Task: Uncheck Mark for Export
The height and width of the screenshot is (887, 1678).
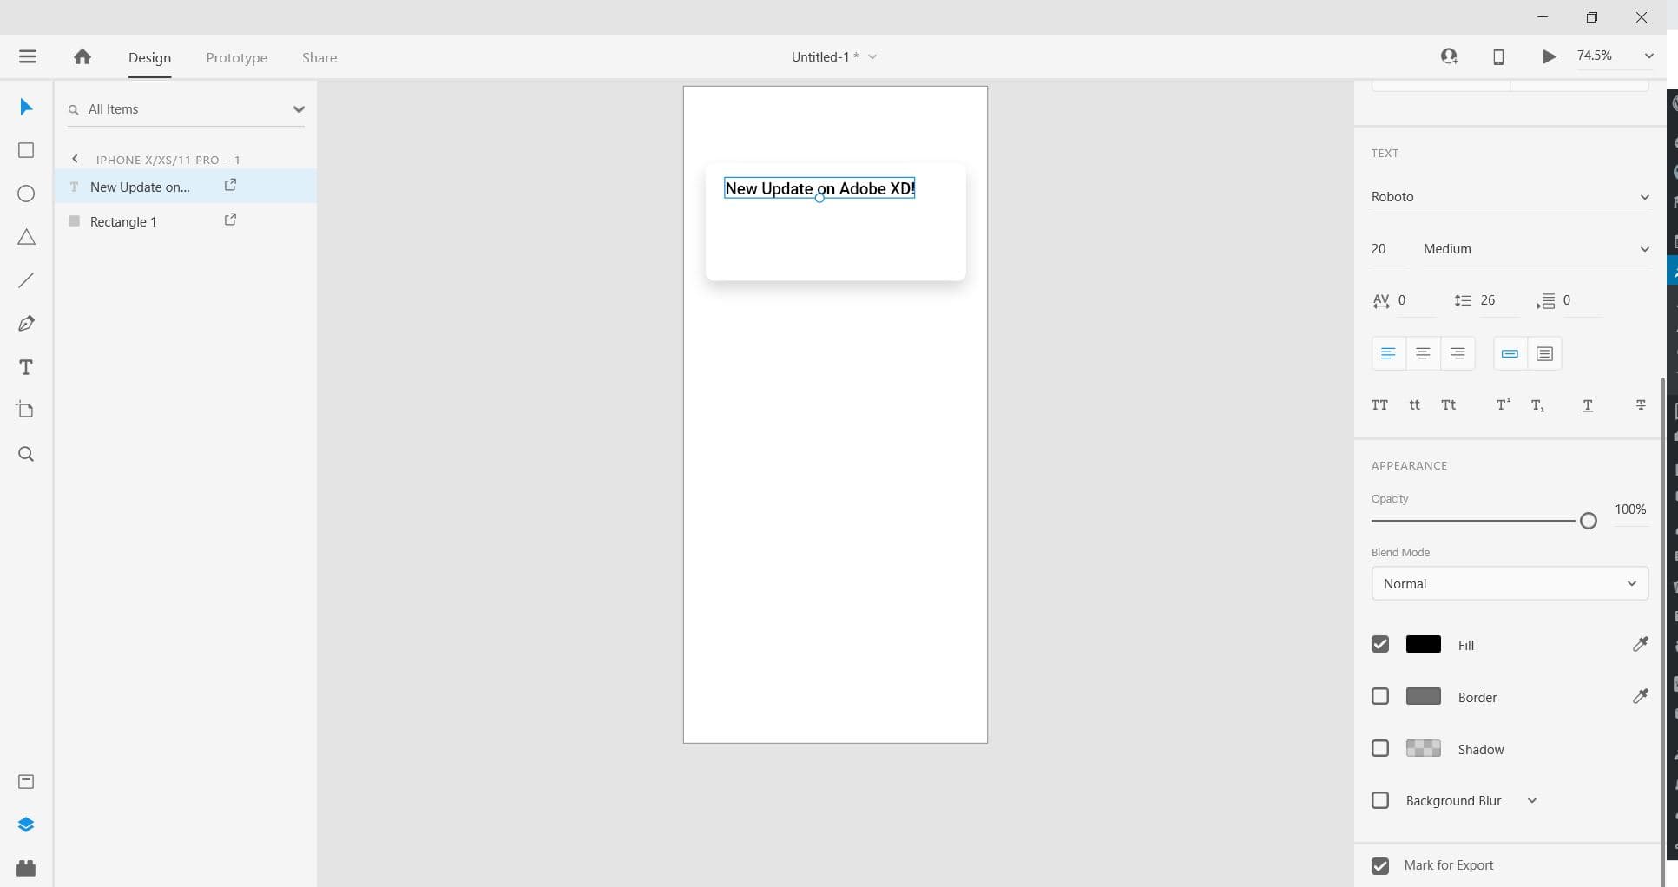Action: (x=1380, y=865)
